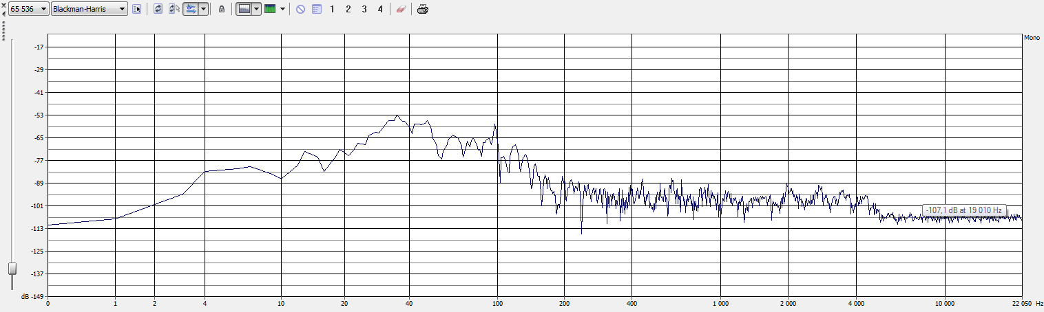This screenshot has height=312, width=1044.
Task: Toggle the padlock lock icon
Action: click(221, 9)
